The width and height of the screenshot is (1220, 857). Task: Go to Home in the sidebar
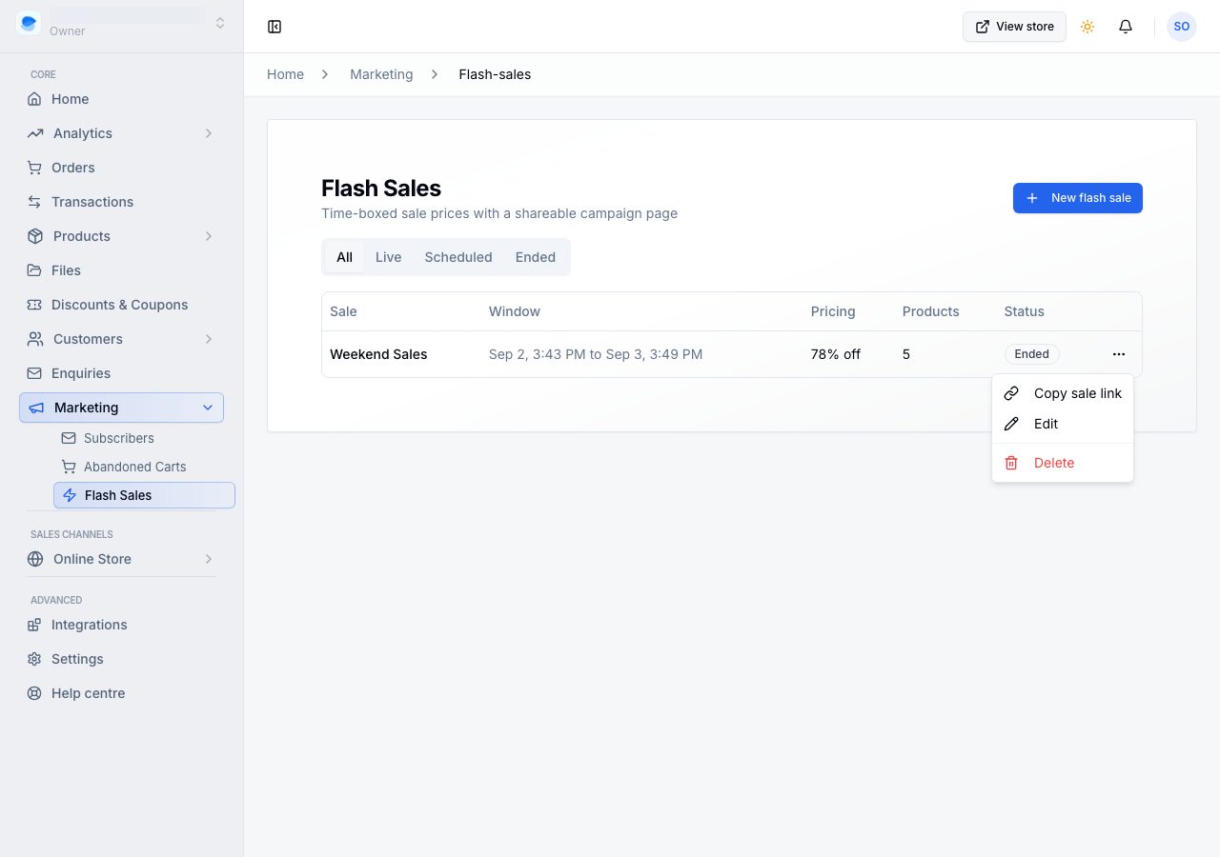[122, 99]
